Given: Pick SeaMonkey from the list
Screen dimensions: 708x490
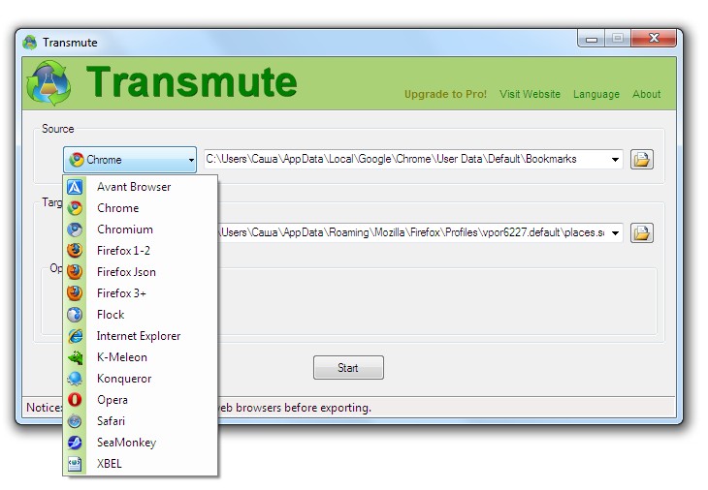Looking at the screenshot, I should coord(140,443).
